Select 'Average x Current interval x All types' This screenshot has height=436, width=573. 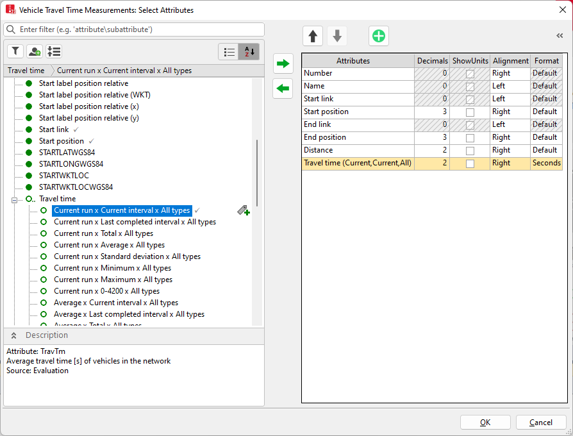click(x=116, y=303)
